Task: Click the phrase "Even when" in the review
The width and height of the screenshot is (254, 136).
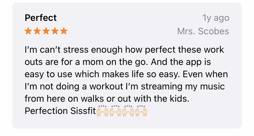Action: (205, 74)
